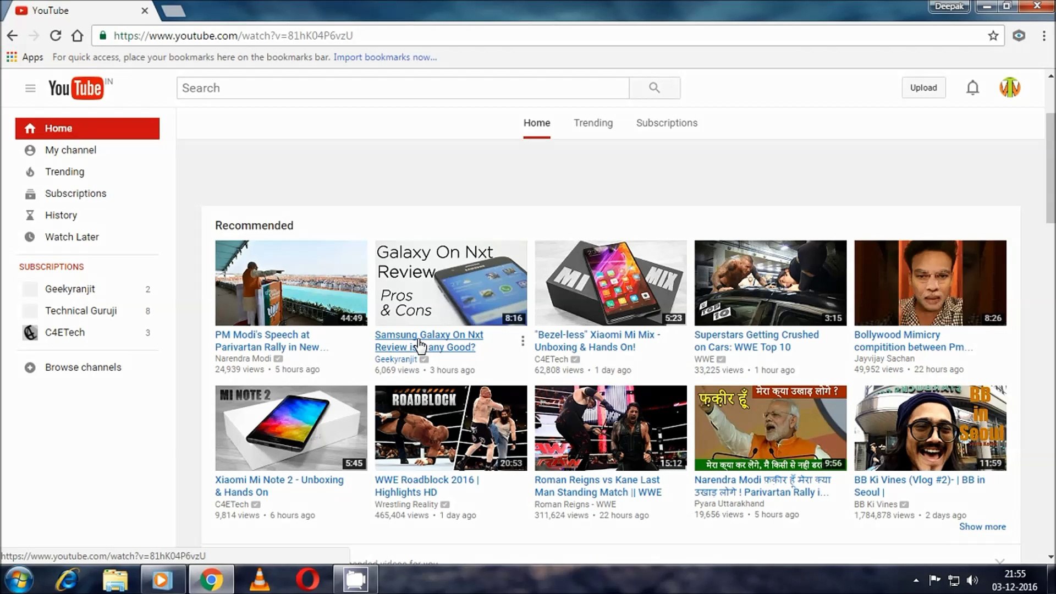1056x594 pixels.
Task: Open Opera from the taskbar
Action: point(307,579)
